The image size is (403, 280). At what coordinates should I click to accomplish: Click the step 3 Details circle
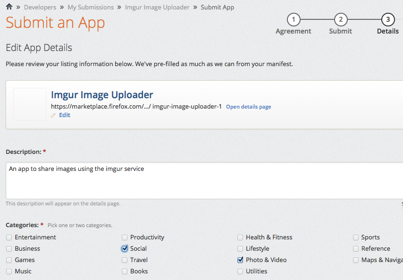tap(388, 20)
